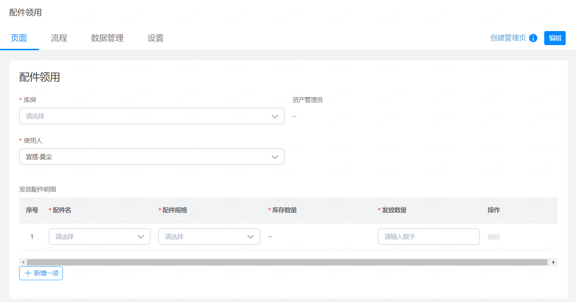Click the 配件规格 column header
The height and width of the screenshot is (302, 576).
coord(173,210)
